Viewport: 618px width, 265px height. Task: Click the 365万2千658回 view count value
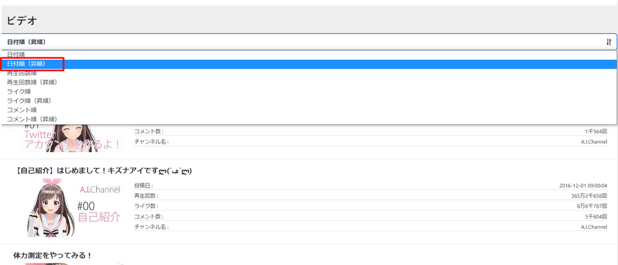[587, 196]
